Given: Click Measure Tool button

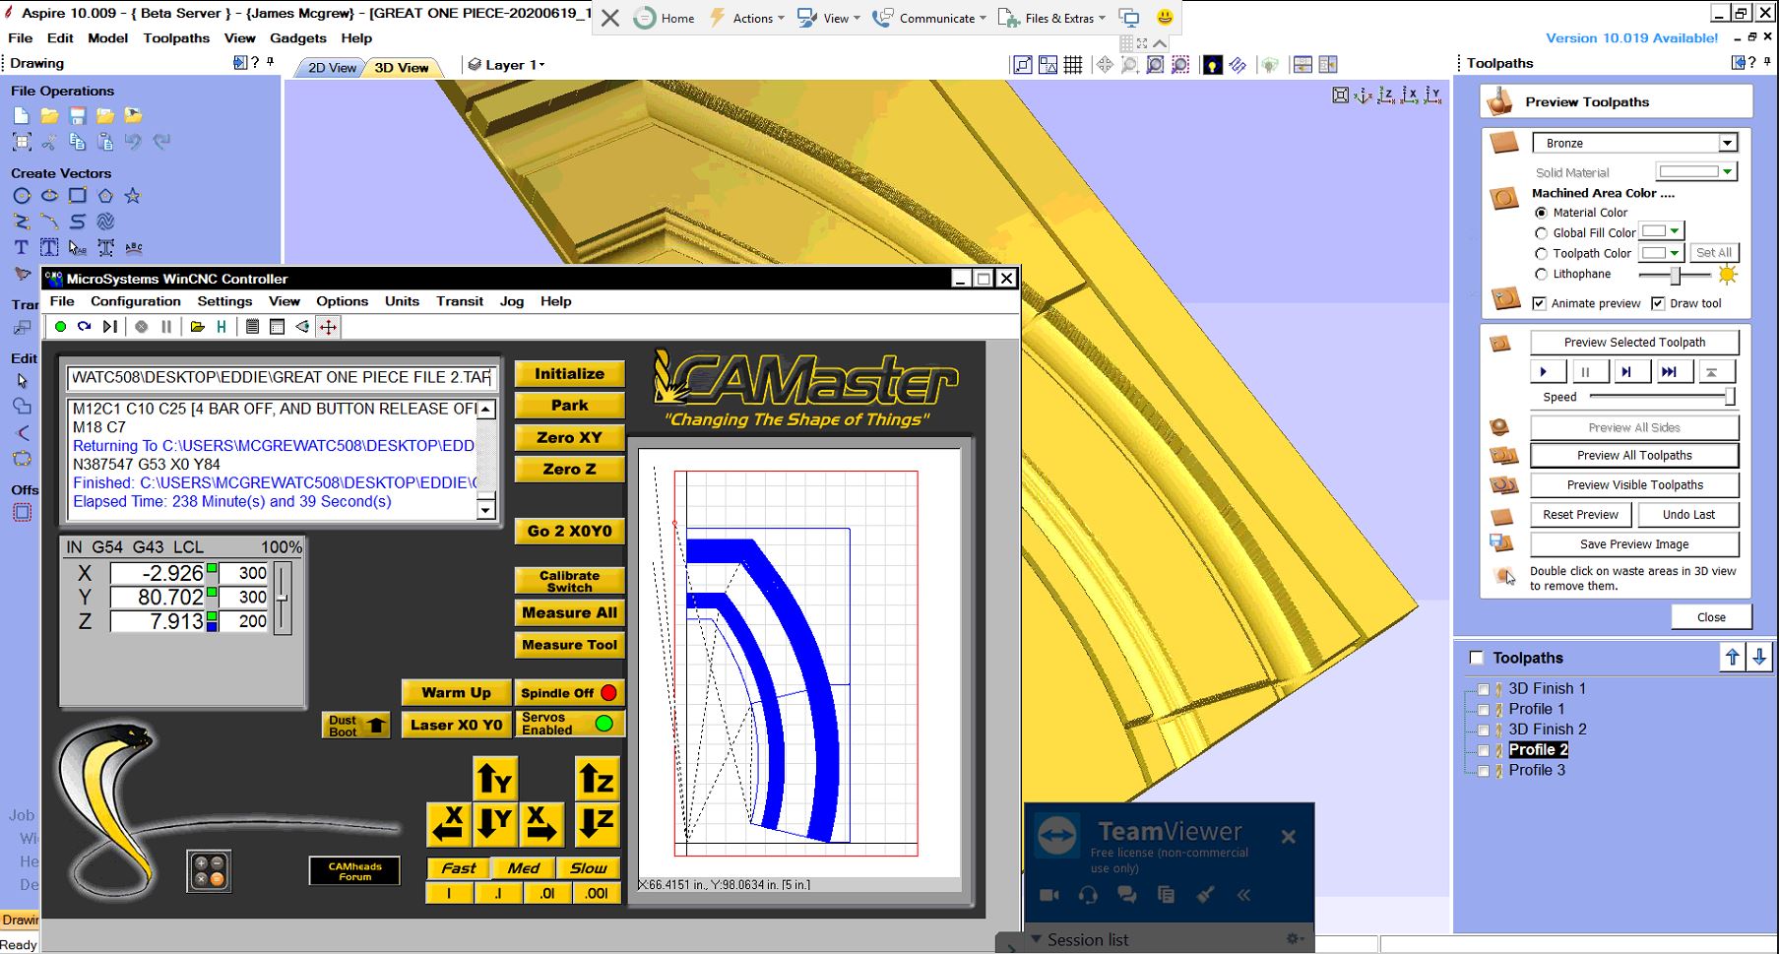Looking at the screenshot, I should tap(569, 645).
